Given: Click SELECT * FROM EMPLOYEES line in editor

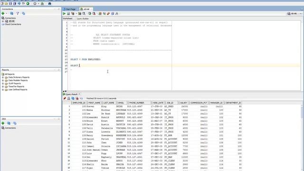Looking at the screenshot, I should 85,59.
